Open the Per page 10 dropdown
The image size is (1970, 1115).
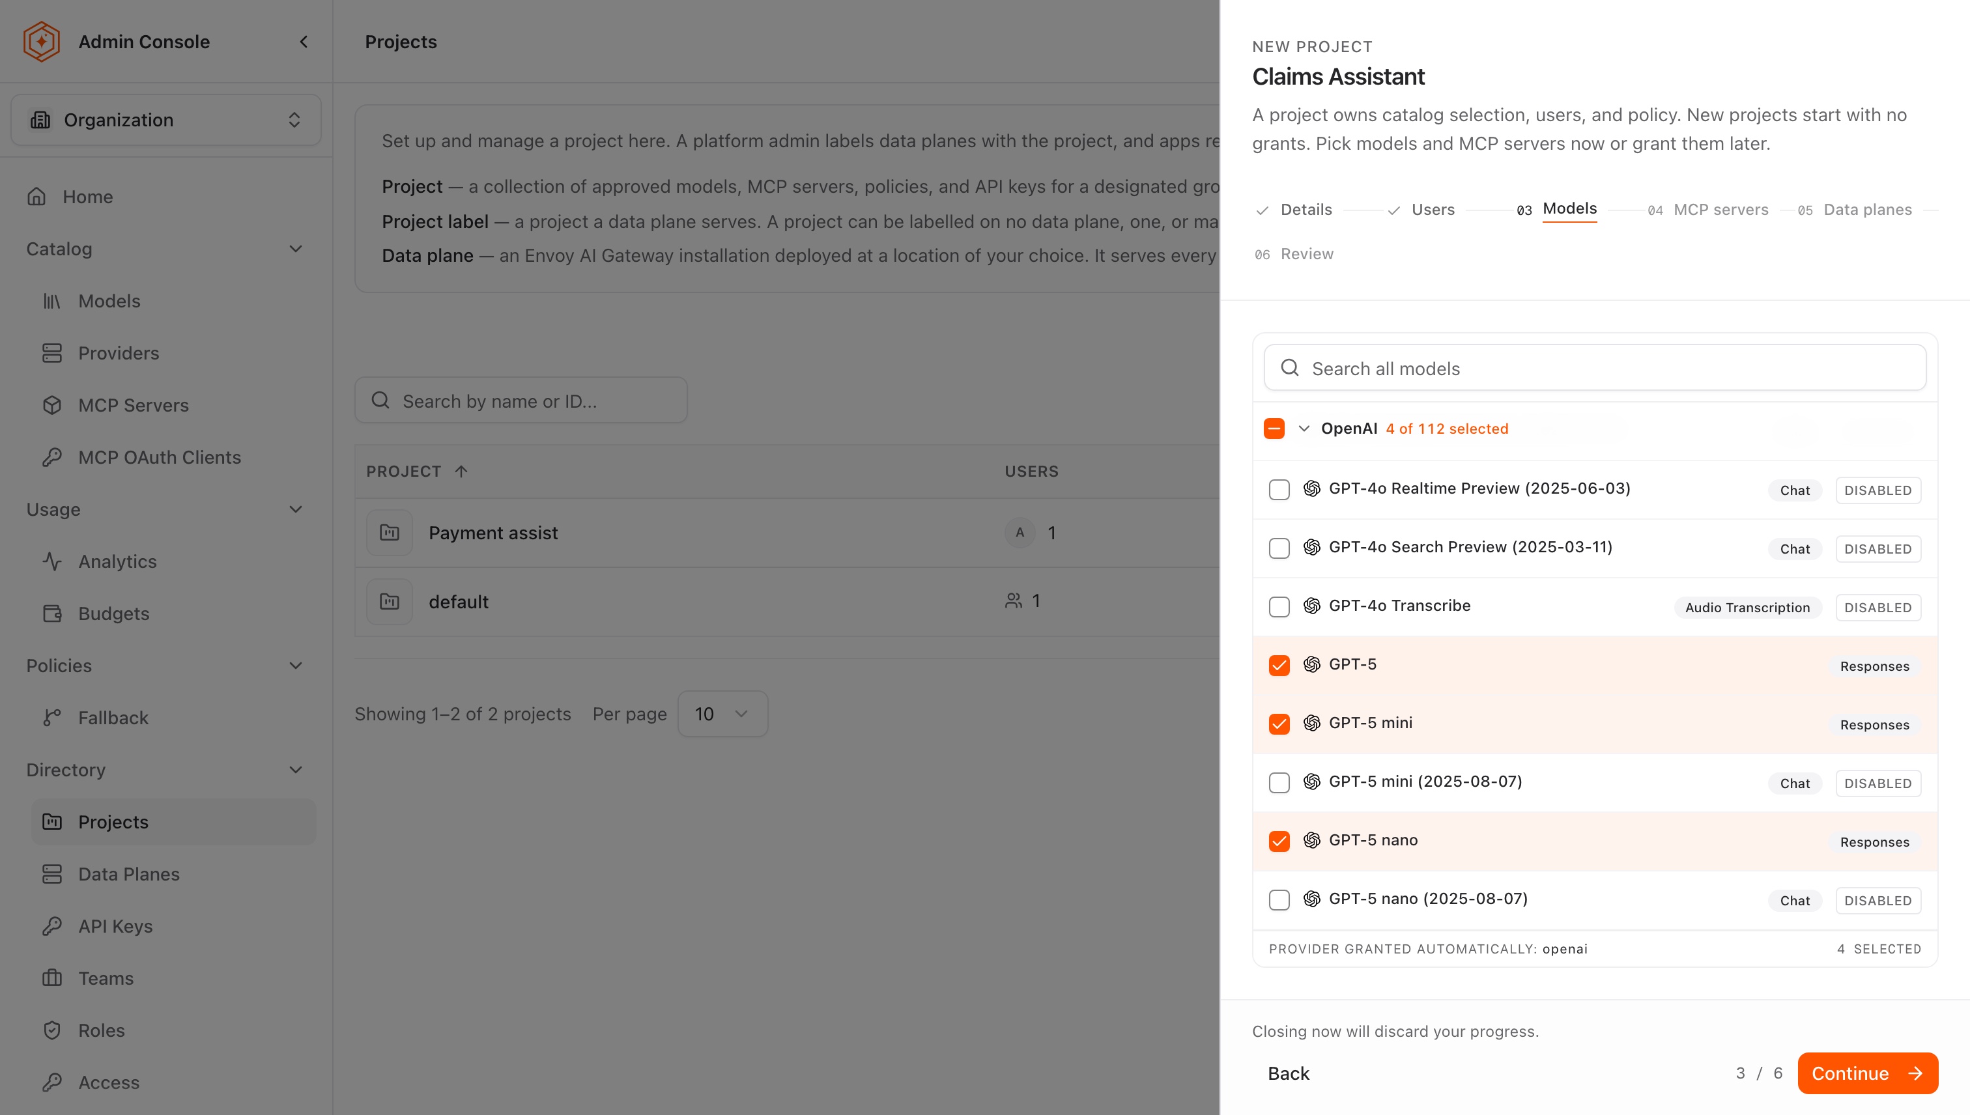722,714
